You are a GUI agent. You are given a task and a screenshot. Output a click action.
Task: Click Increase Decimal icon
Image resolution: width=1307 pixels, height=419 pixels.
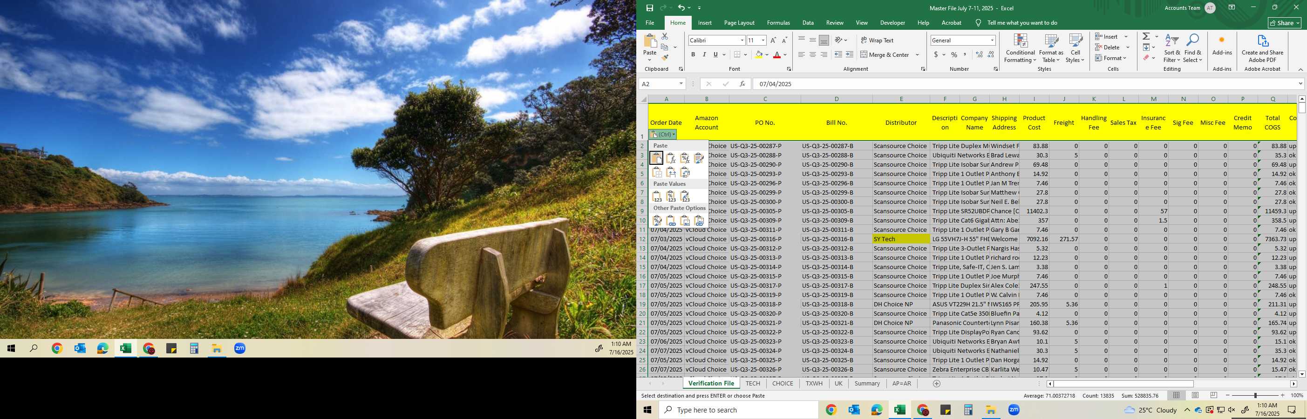(979, 54)
